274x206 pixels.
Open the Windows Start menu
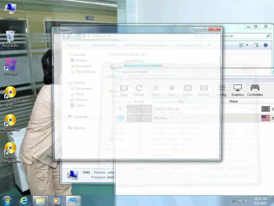point(7,201)
